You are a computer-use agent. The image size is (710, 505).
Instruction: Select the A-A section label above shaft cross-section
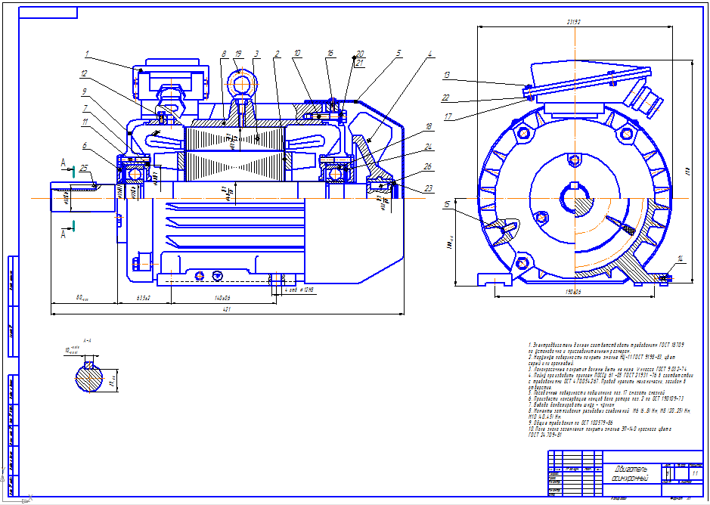click(x=88, y=339)
